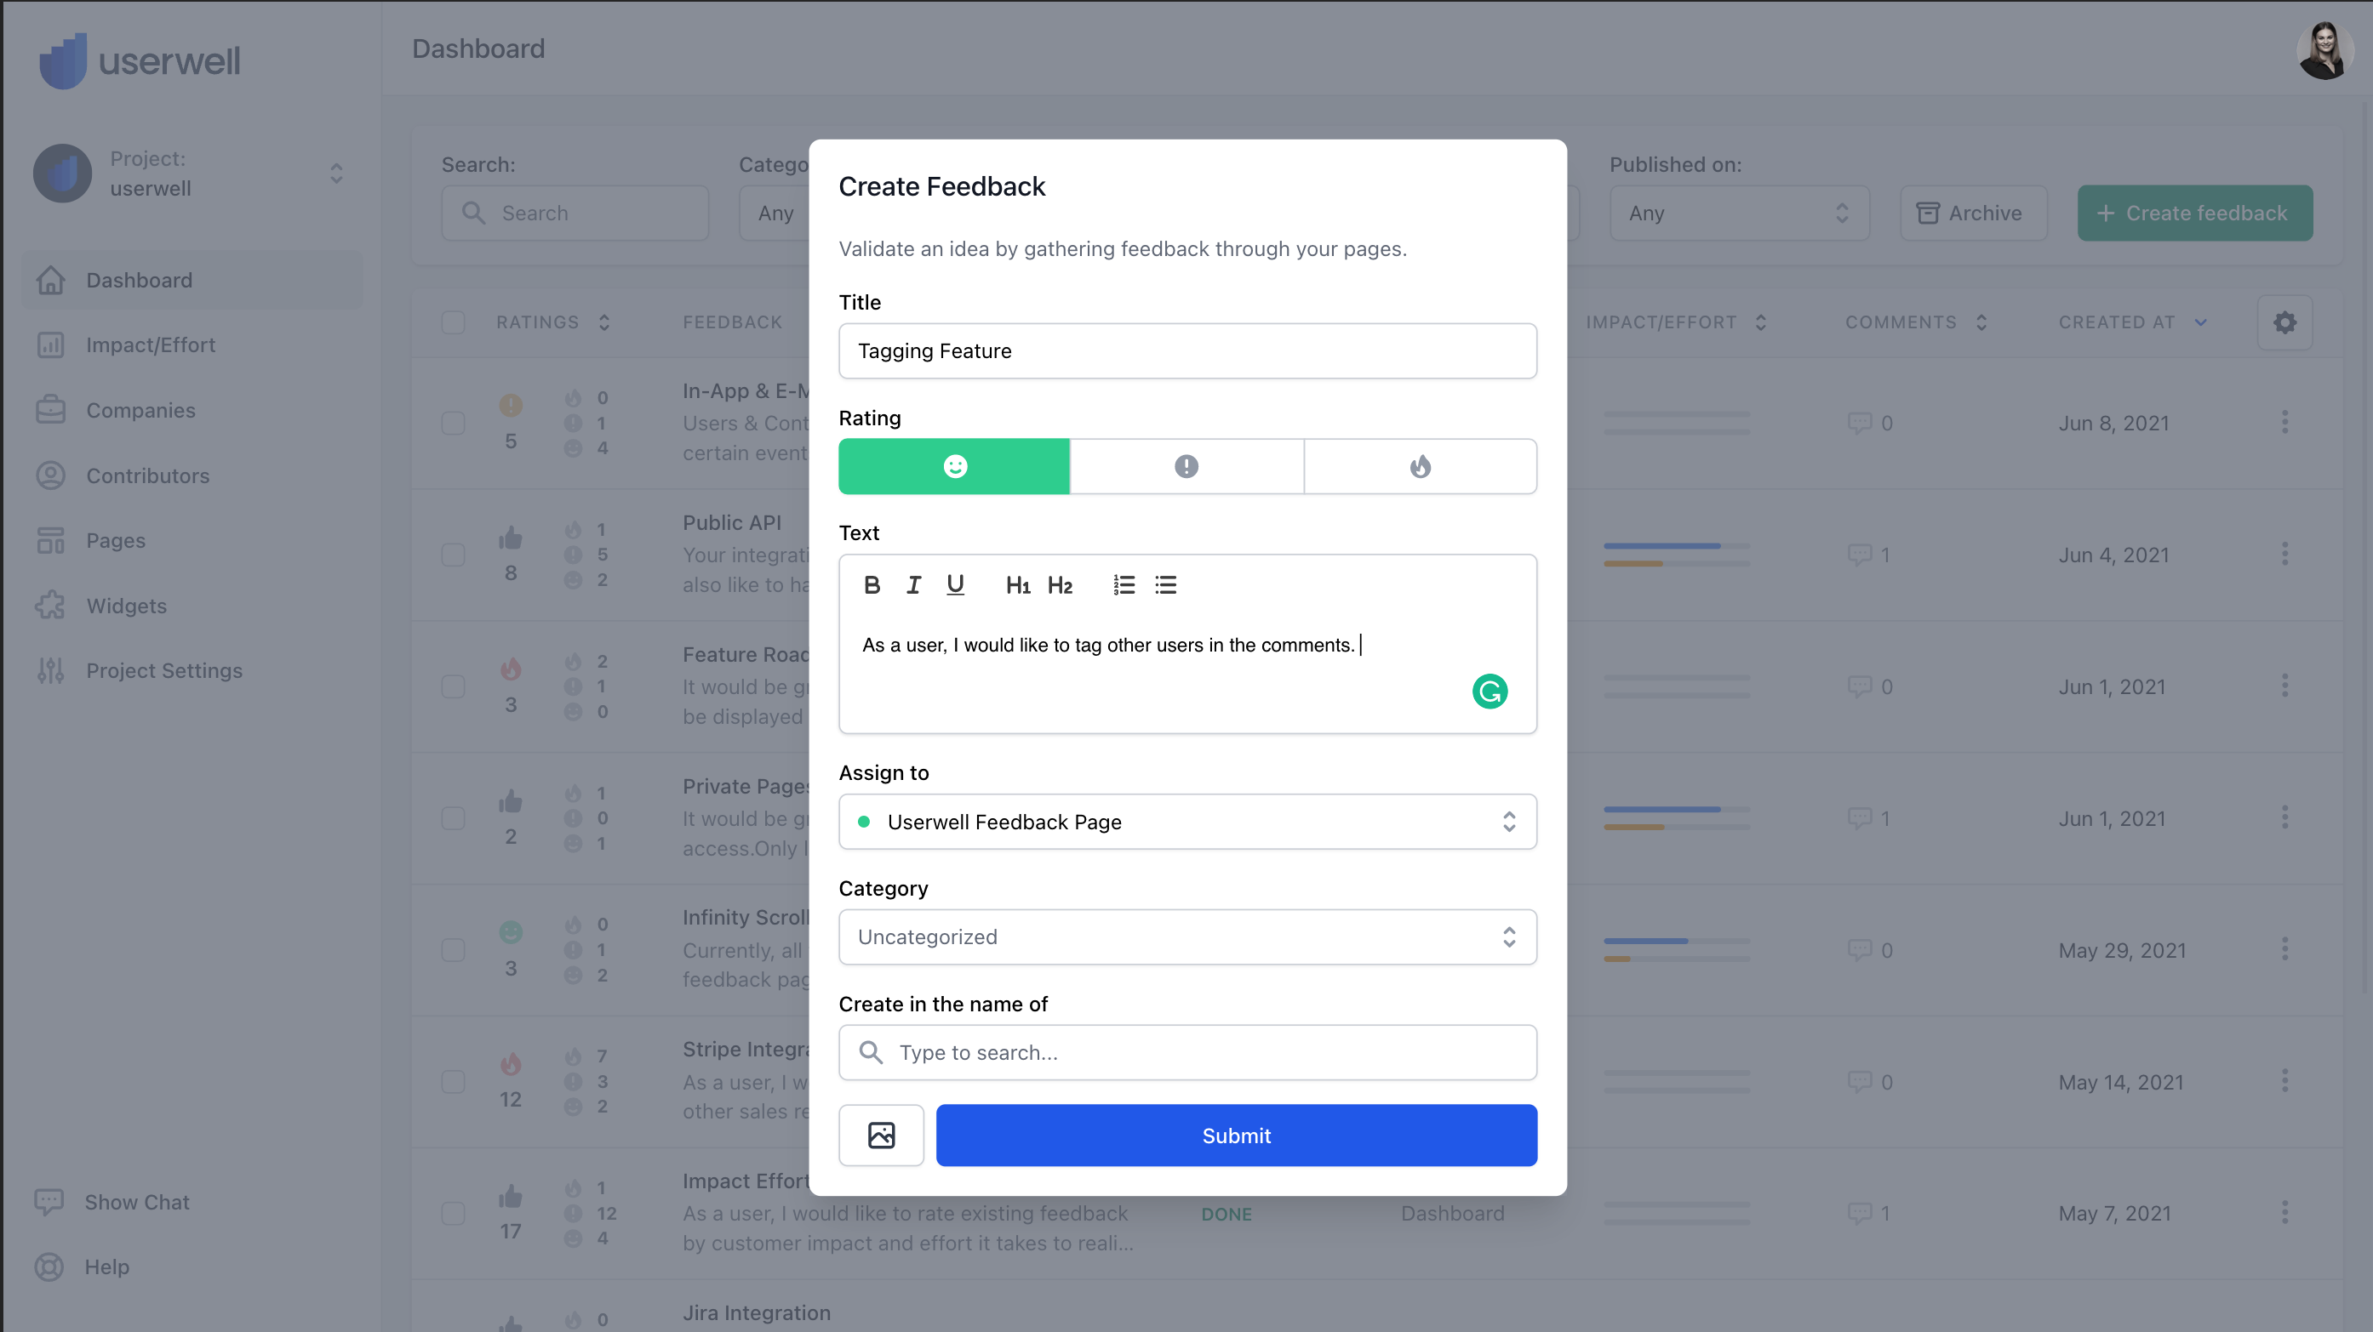Open Grammarly icon in text field
This screenshot has width=2373, height=1332.
pos(1489,692)
